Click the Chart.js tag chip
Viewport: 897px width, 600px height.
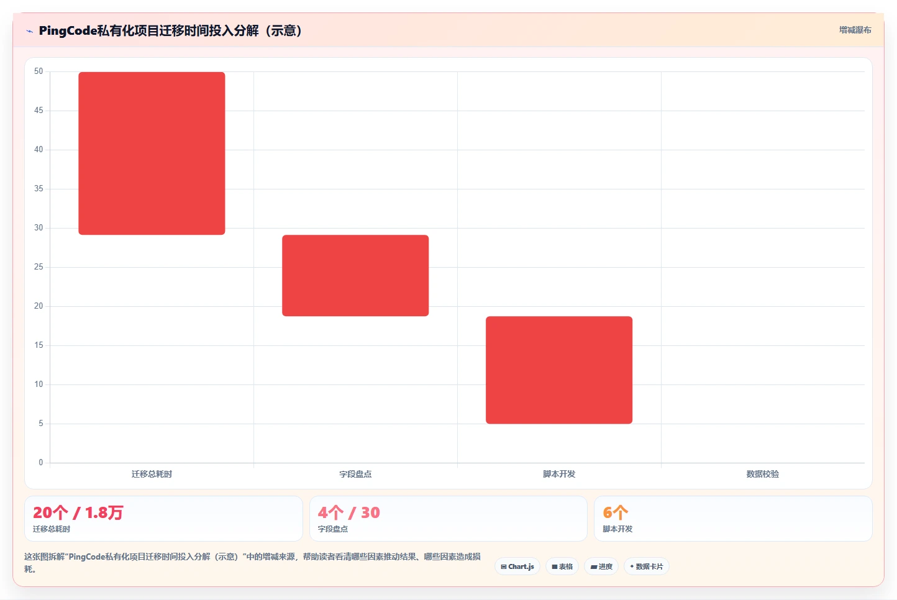click(517, 566)
